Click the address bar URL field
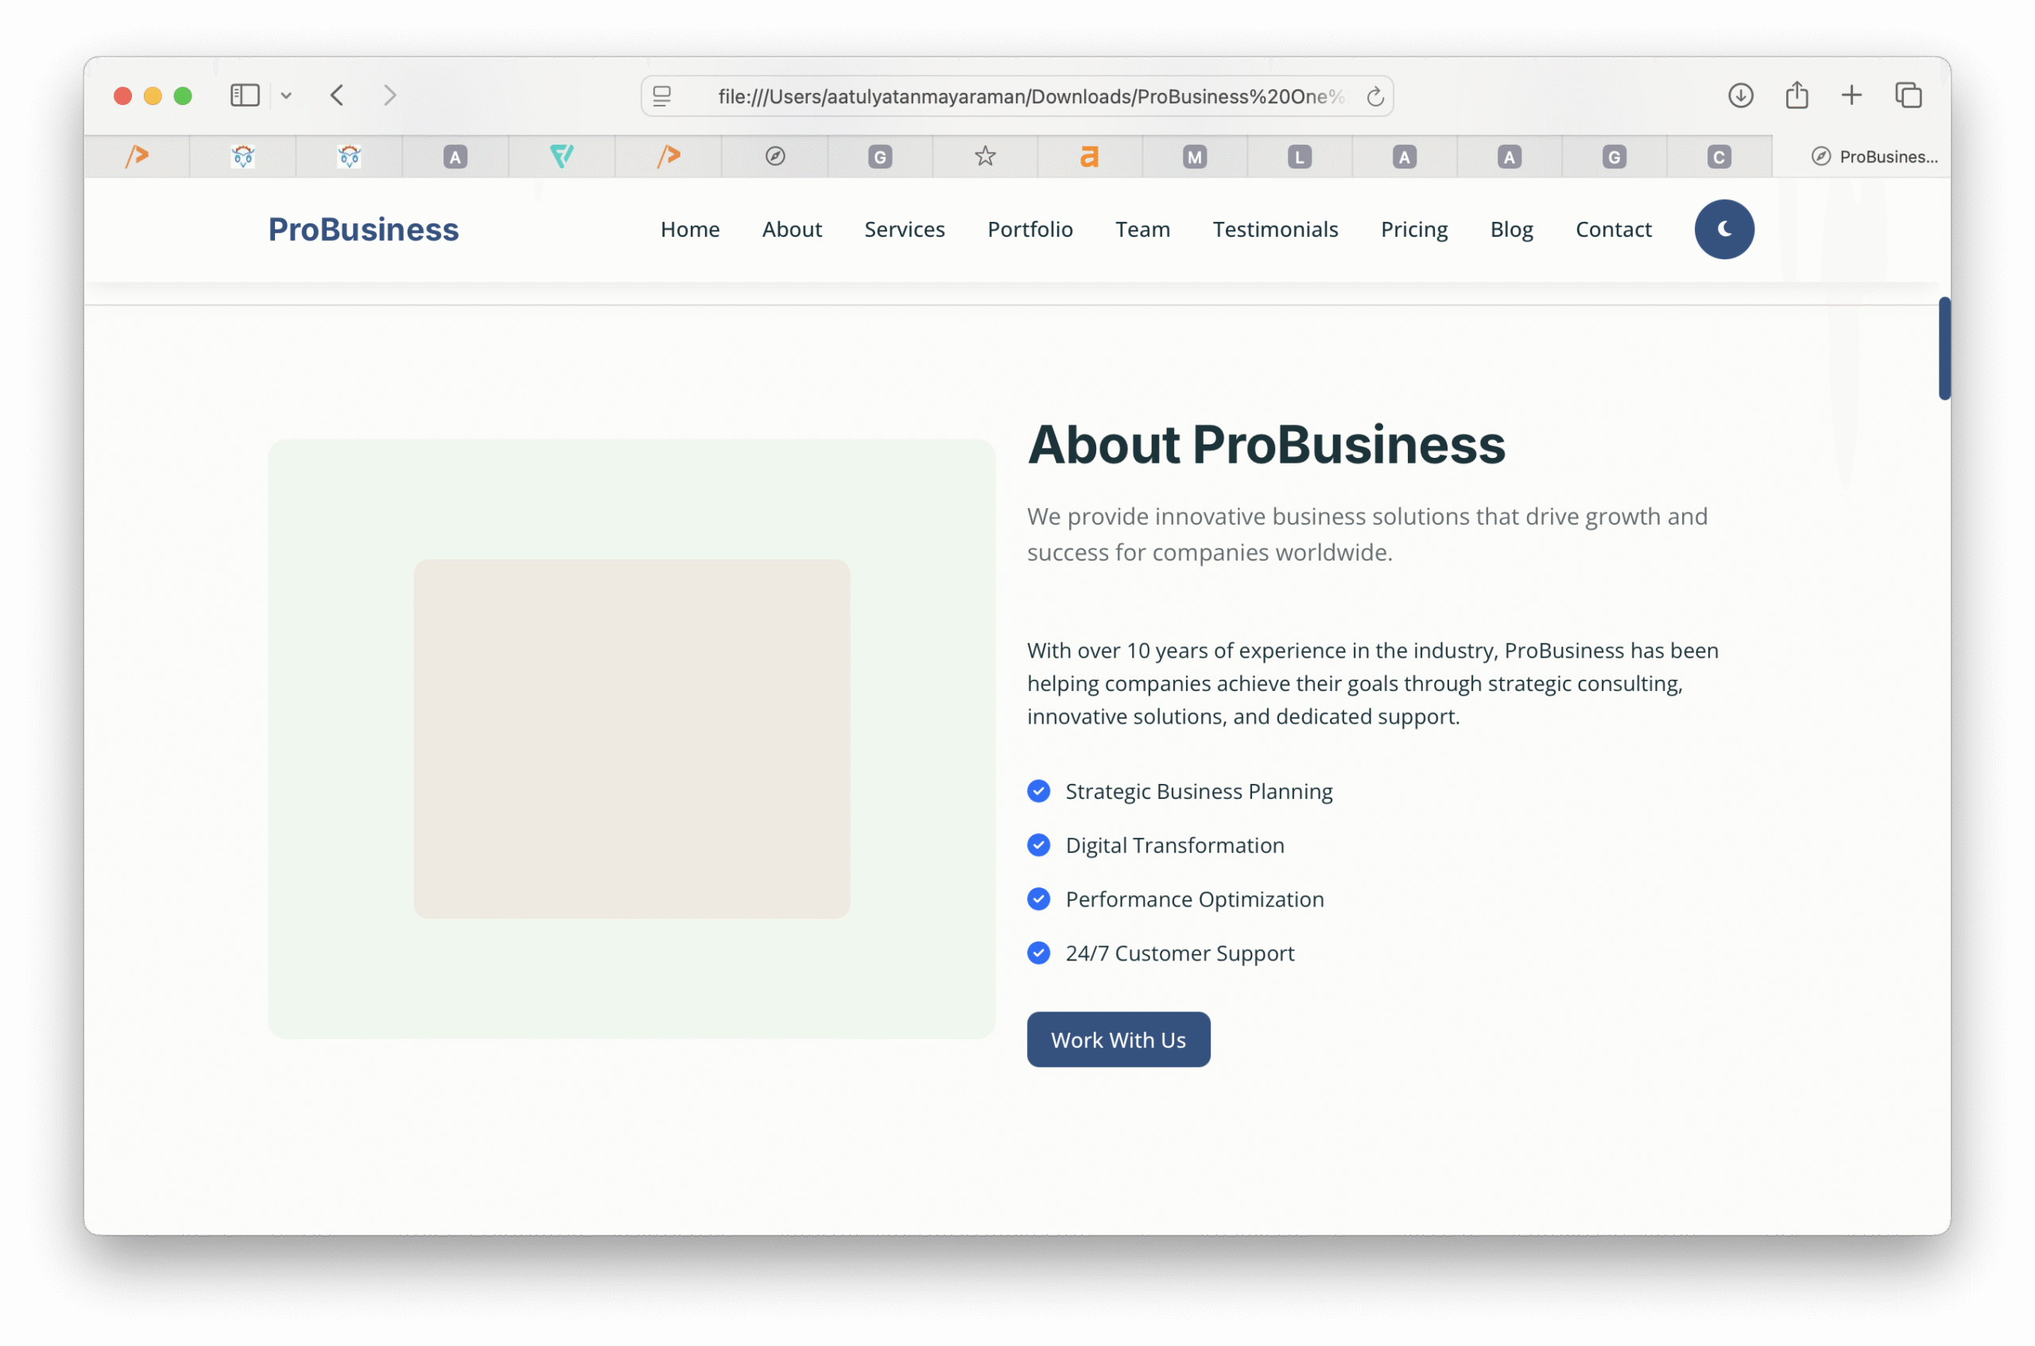Screen dimensions: 2035x1346 click(x=1030, y=96)
